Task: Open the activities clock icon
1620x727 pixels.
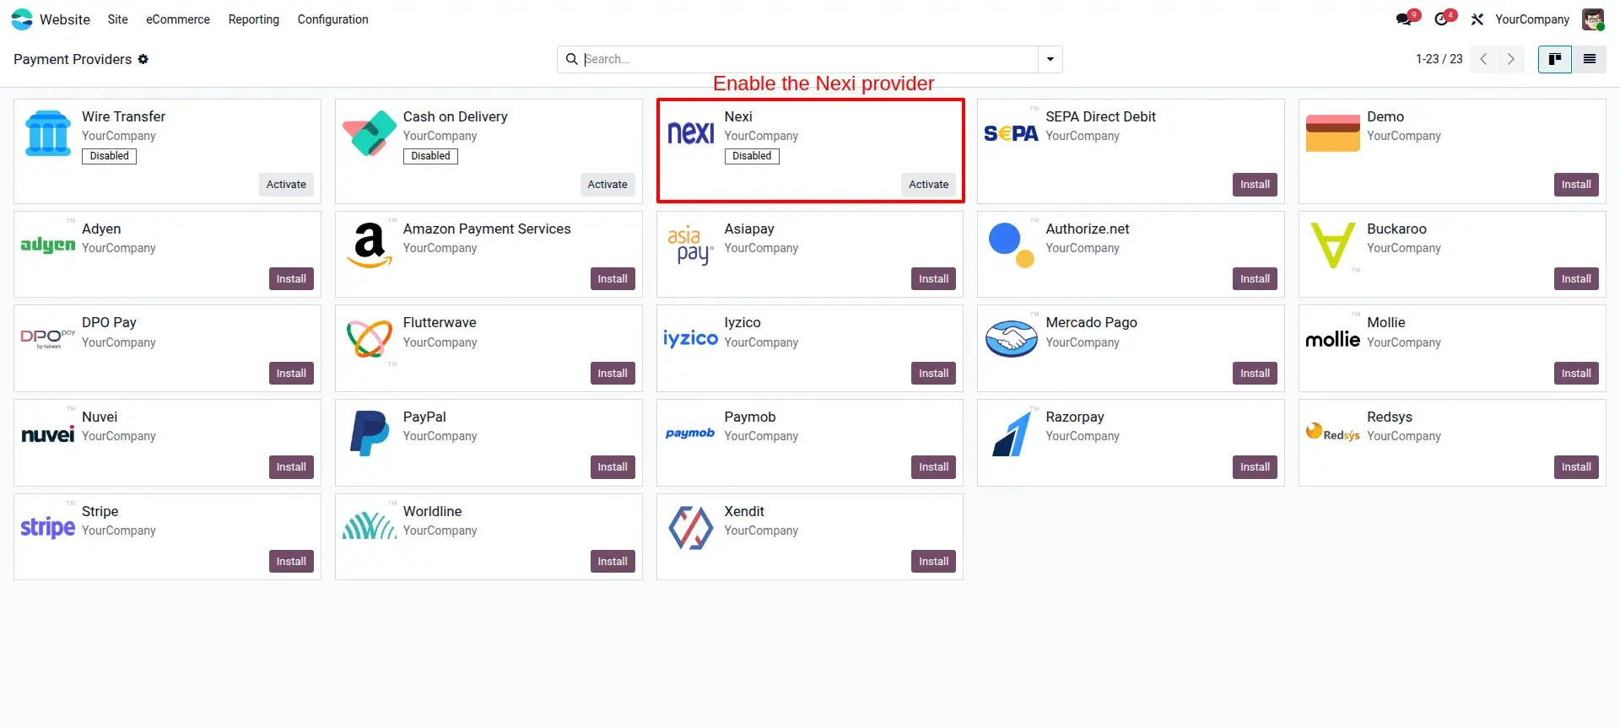Action: pos(1443,19)
